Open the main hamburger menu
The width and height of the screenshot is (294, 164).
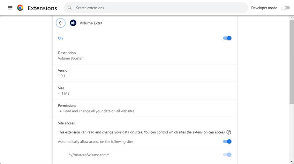click(x=10, y=8)
